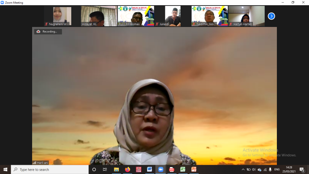Screen dimensions: 309x174
Task: Open battery status tray icon
Action: [248, 170]
